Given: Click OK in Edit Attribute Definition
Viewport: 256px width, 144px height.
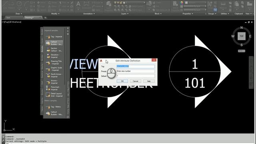Looking at the screenshot, I should point(122,81).
